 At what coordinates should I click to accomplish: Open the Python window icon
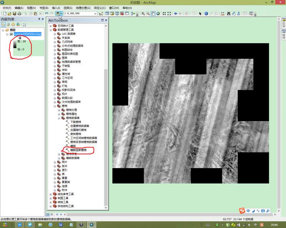(127, 14)
